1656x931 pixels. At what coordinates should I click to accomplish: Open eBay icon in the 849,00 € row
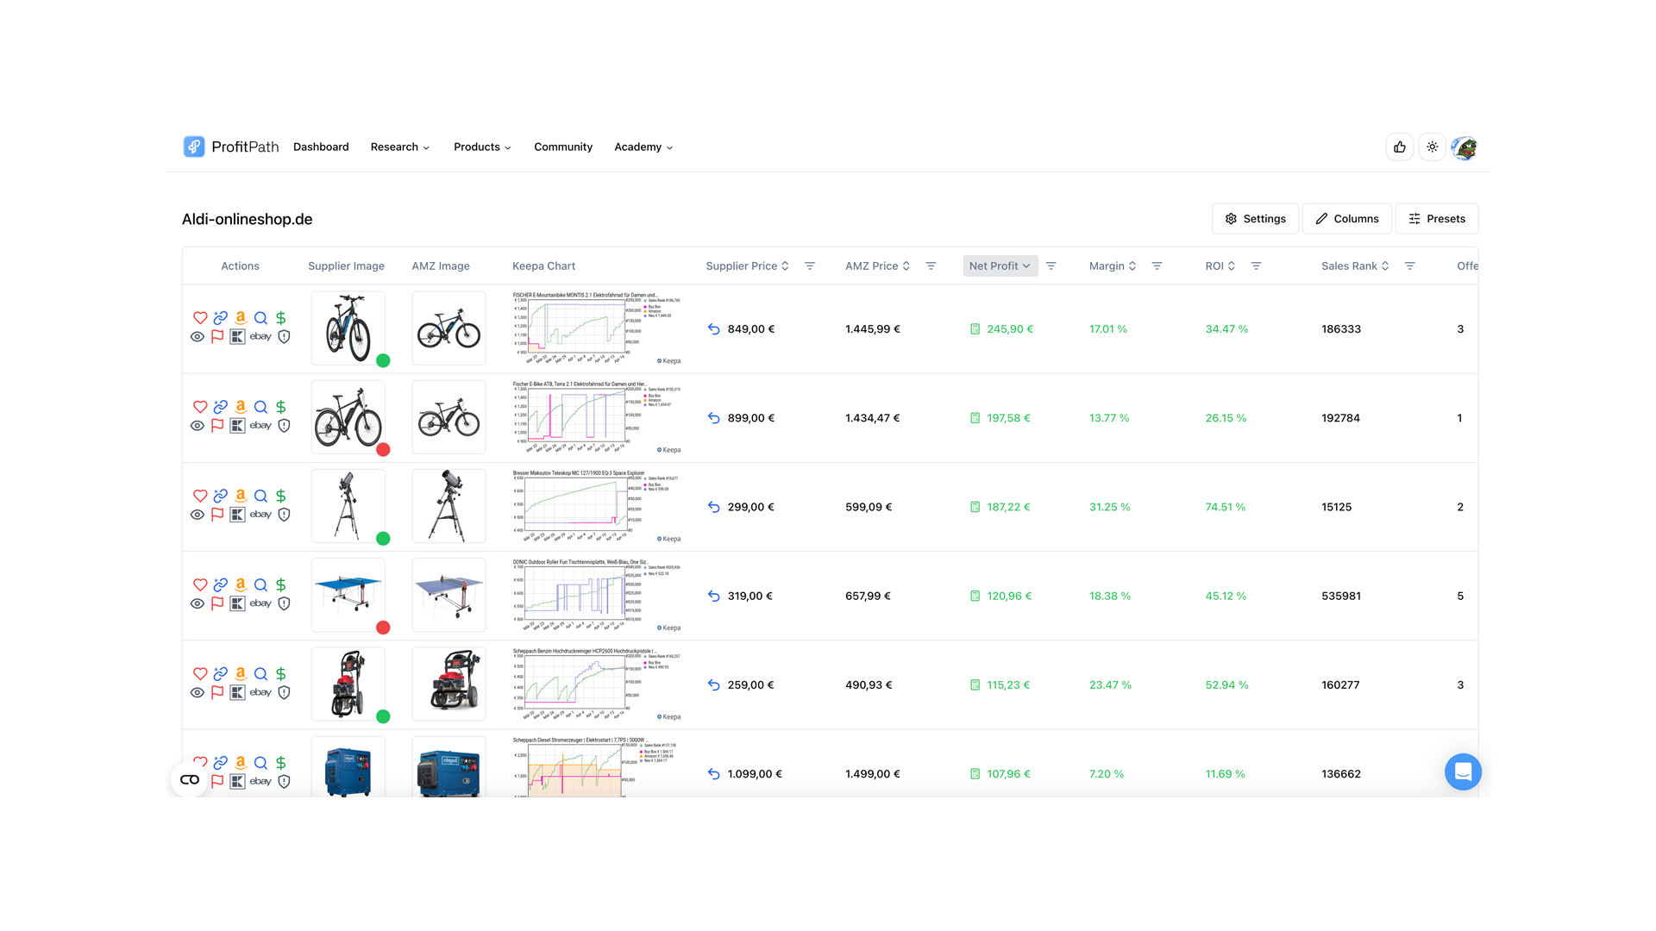tap(260, 337)
